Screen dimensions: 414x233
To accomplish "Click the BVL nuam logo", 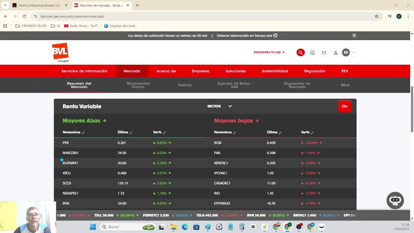I will pyautogui.click(x=60, y=52).
